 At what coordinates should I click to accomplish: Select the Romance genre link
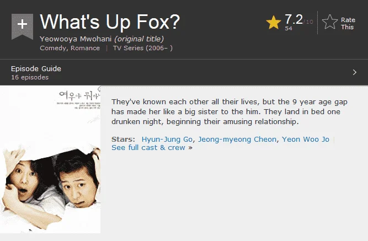tap(85, 48)
